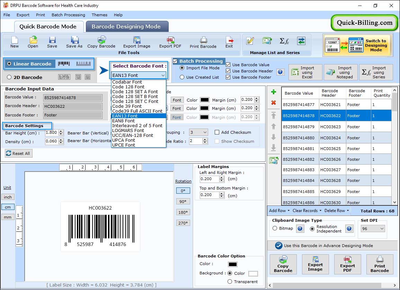
Task: Open the File menu
Action: [7, 15]
